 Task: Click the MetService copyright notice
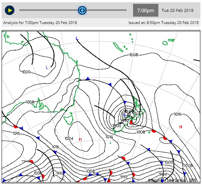[x=173, y=181]
